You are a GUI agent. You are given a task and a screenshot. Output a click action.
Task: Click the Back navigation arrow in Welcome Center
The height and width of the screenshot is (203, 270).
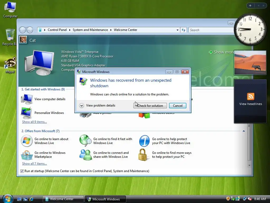[x=22, y=30]
